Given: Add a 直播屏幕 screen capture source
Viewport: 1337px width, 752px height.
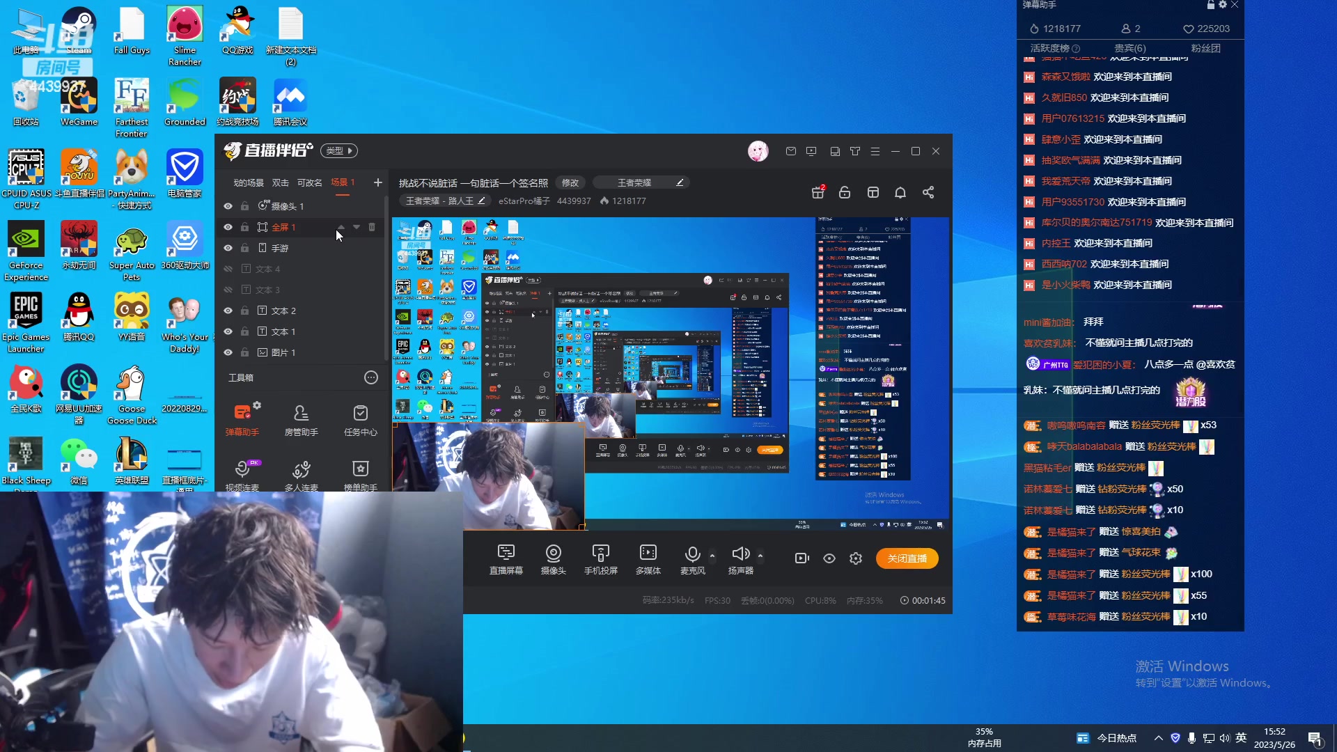Looking at the screenshot, I should (506, 559).
